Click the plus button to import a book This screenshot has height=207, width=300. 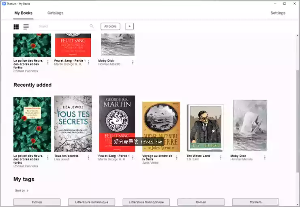[129, 26]
